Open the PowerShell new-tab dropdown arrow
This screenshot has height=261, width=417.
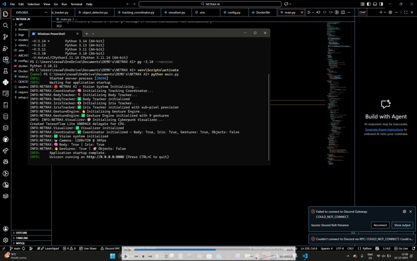pyautogui.click(x=93, y=34)
